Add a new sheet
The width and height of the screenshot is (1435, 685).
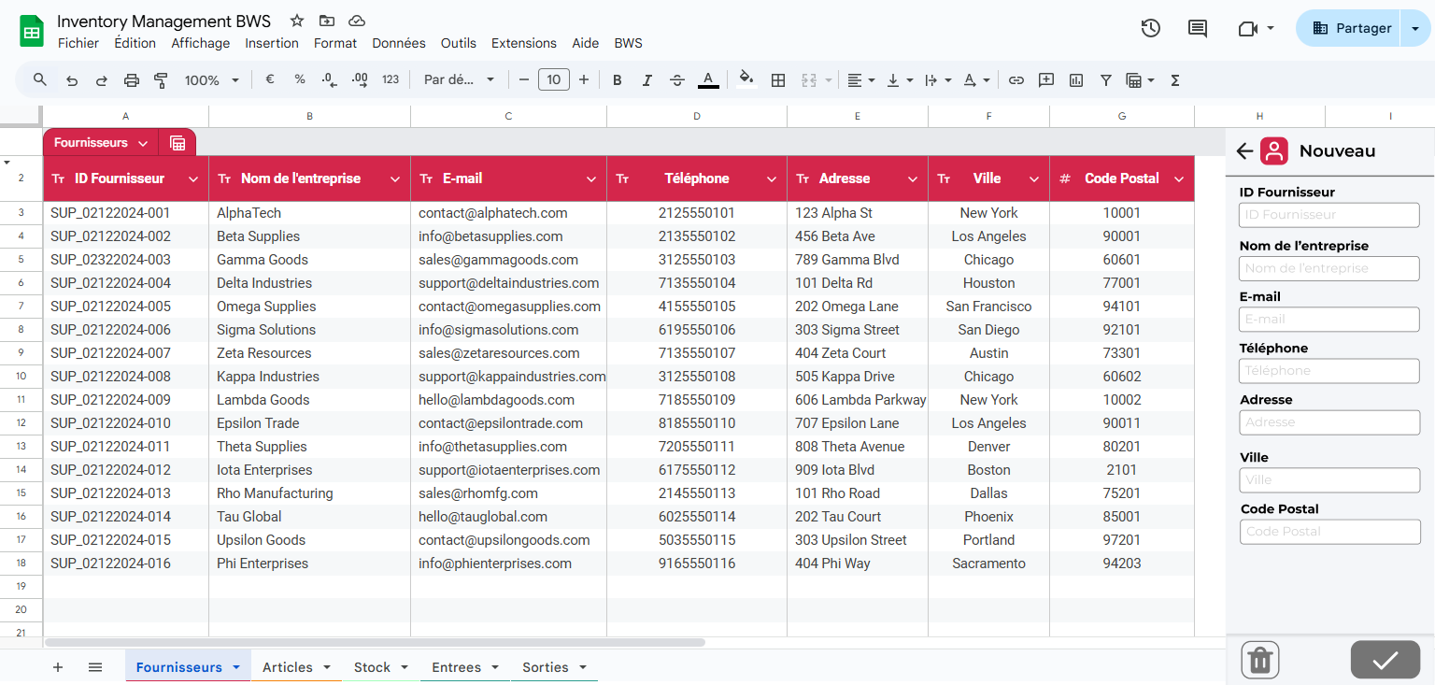[58, 667]
